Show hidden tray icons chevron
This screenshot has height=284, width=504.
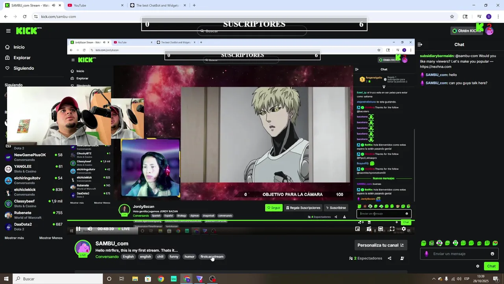click(x=434, y=279)
